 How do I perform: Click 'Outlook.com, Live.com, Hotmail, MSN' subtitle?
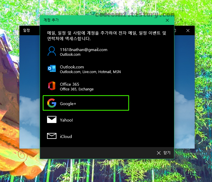[x=90, y=72]
